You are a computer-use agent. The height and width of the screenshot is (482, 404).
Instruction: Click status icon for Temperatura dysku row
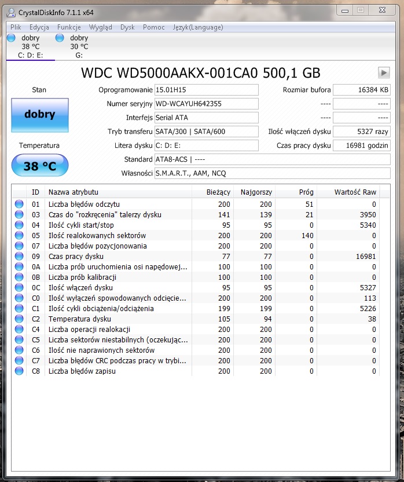point(19,319)
